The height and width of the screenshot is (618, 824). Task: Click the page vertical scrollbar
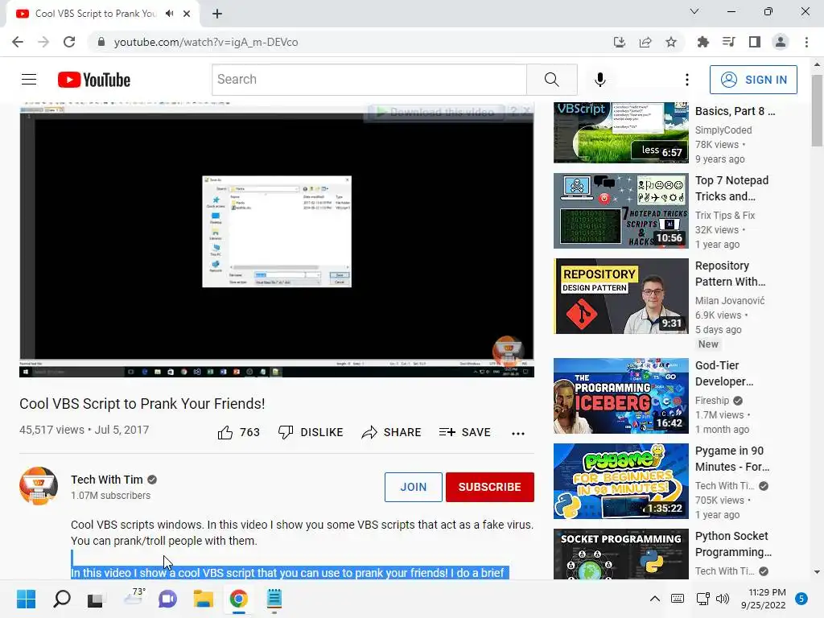point(817,110)
